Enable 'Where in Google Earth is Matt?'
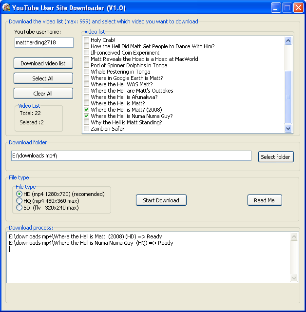 (x=87, y=78)
